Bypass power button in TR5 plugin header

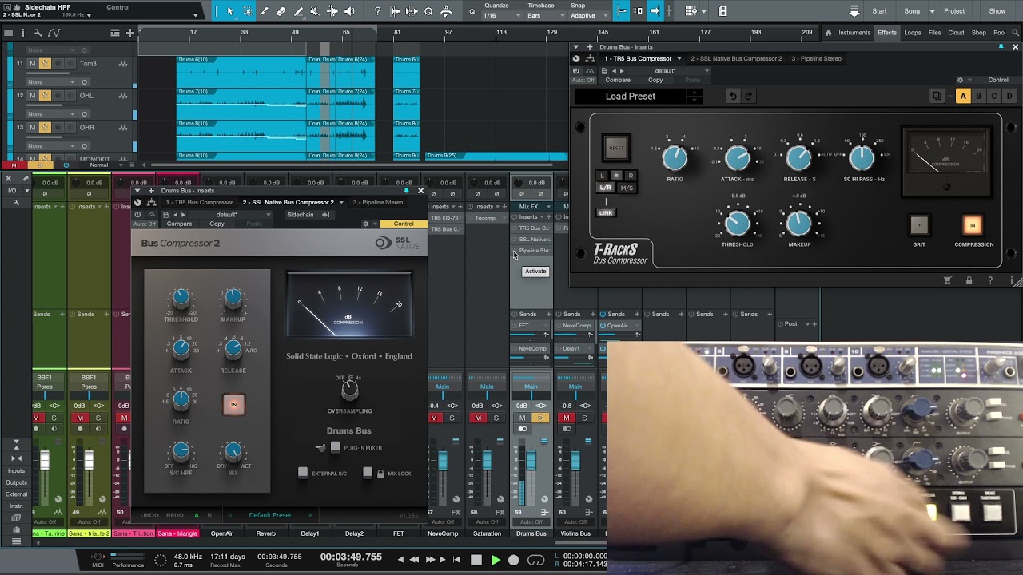575,71
